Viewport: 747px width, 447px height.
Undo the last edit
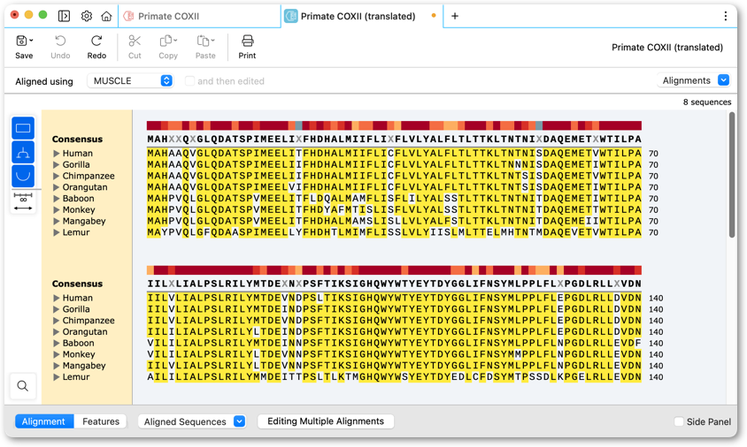click(x=60, y=47)
